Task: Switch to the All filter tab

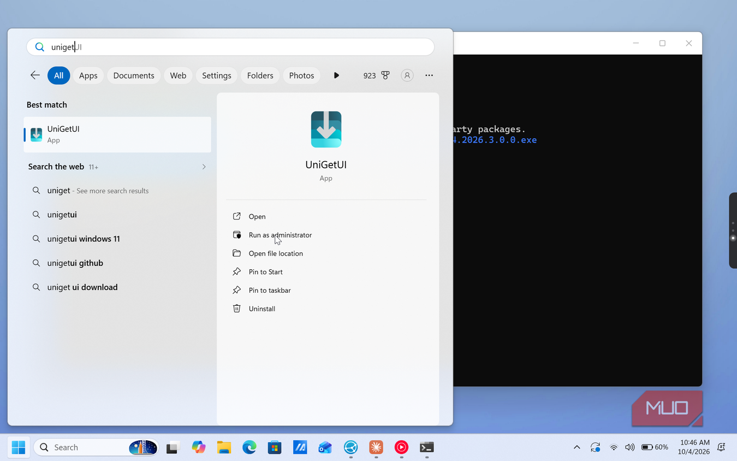Action: (58, 75)
